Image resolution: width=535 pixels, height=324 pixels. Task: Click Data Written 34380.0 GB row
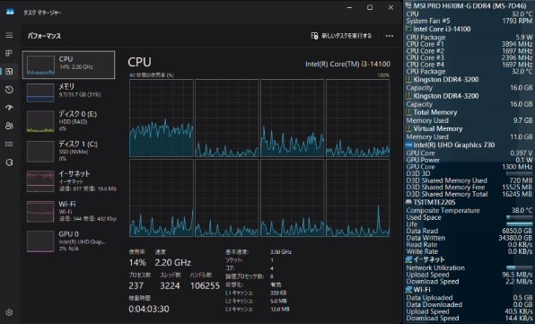(x=469, y=238)
